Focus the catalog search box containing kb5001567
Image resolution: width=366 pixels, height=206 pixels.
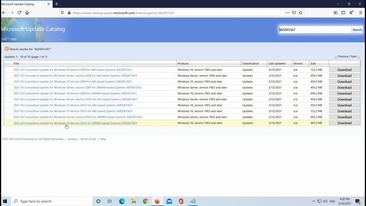click(315, 30)
